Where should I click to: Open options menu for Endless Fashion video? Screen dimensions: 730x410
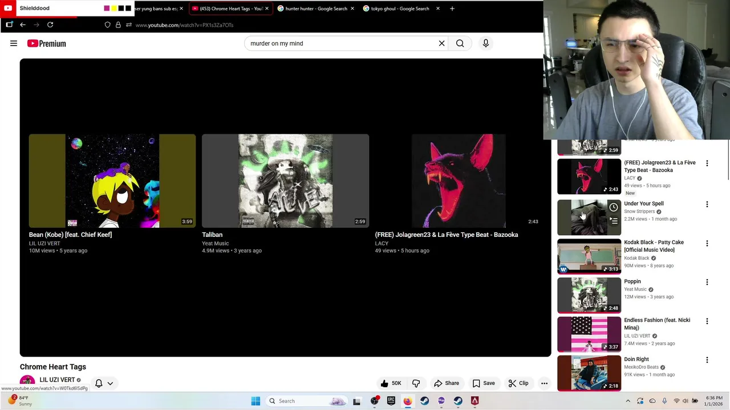pos(707,321)
